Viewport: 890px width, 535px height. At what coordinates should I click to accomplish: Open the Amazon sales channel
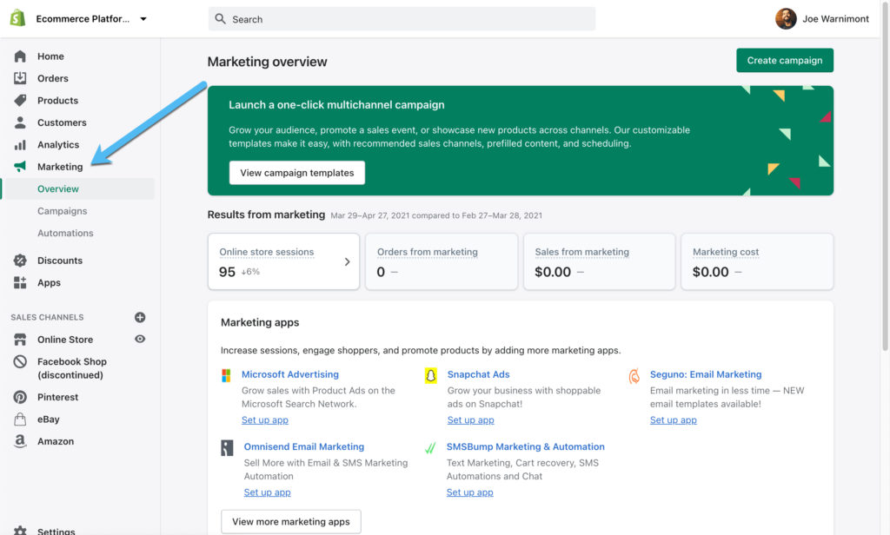56,441
